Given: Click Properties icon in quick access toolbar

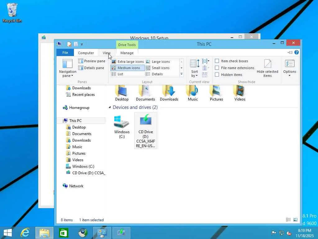Looking at the screenshot, I should pos(69,44).
